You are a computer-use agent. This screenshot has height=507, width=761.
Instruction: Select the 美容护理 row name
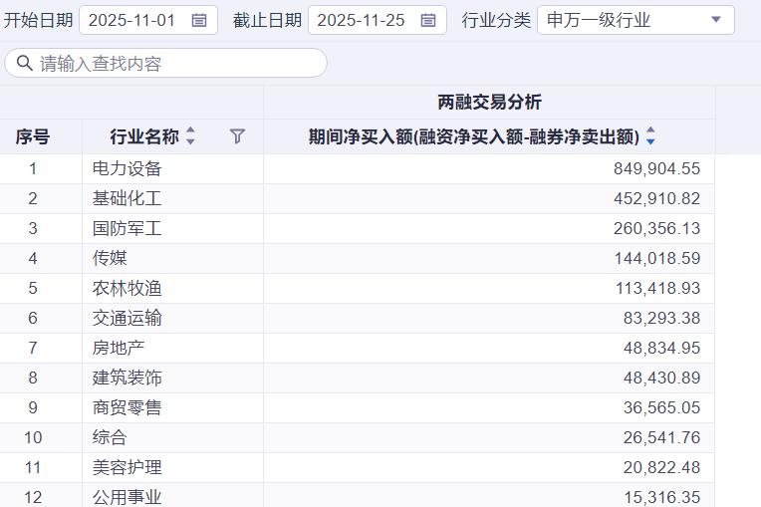click(x=127, y=468)
